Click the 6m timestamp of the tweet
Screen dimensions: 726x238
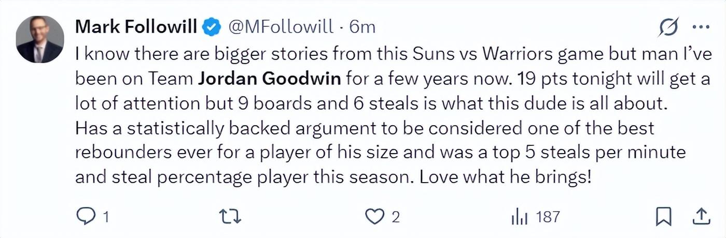(x=362, y=27)
